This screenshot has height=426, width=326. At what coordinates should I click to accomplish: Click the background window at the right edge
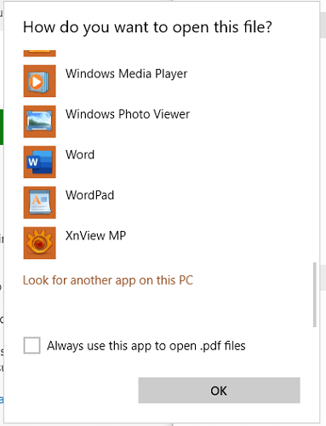(323, 213)
